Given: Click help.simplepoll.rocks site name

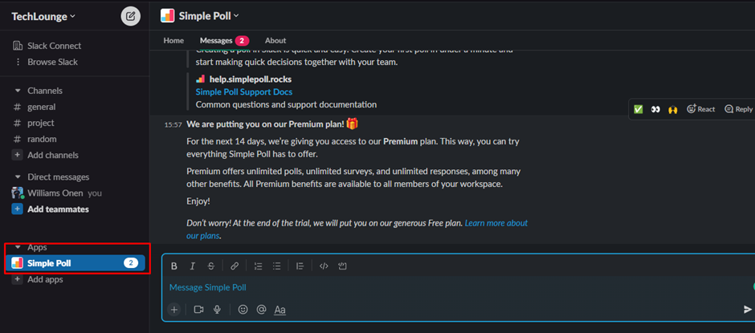Looking at the screenshot, I should [251, 79].
